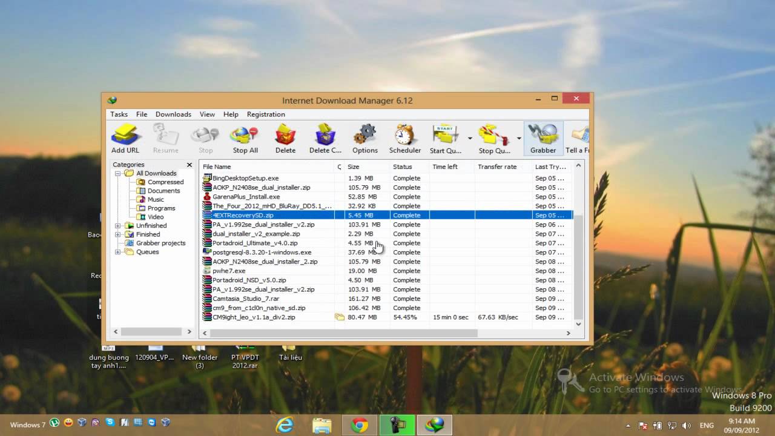Open the Downloads menu

pos(173,114)
